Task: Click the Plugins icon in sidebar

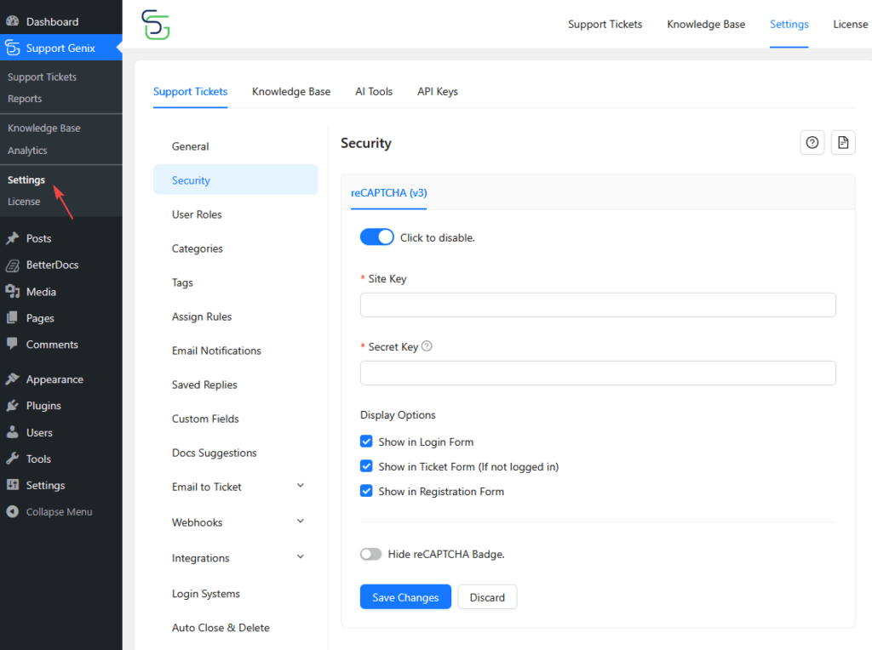Action: 13,406
